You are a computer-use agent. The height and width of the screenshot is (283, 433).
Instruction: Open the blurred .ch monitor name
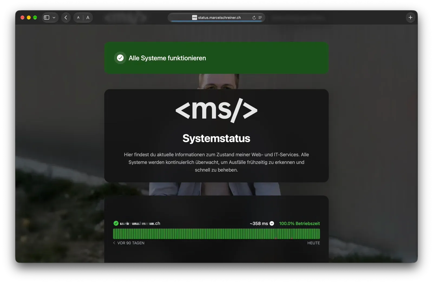click(140, 224)
